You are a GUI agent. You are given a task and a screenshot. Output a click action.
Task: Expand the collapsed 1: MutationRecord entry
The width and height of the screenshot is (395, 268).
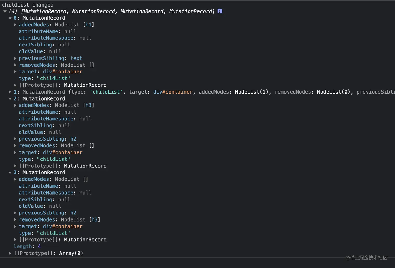click(x=10, y=92)
